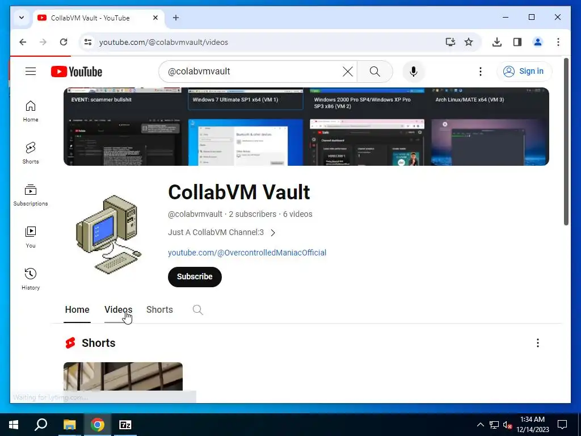Click the install app icon in the address bar
Screen dimensions: 581x436
(x=450, y=42)
